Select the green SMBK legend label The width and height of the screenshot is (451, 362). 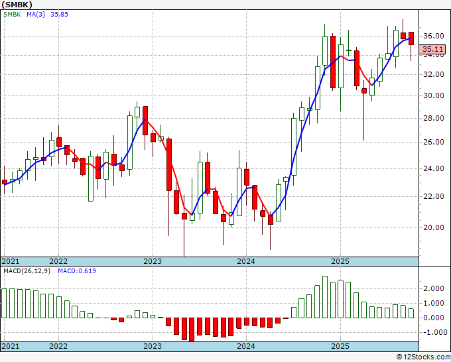tap(12, 15)
